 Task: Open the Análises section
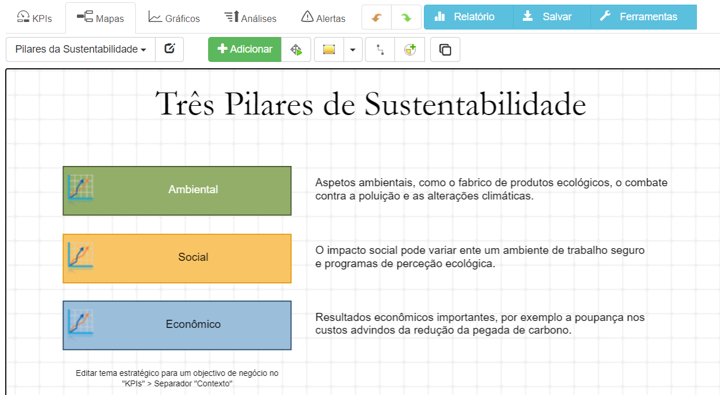[250, 17]
